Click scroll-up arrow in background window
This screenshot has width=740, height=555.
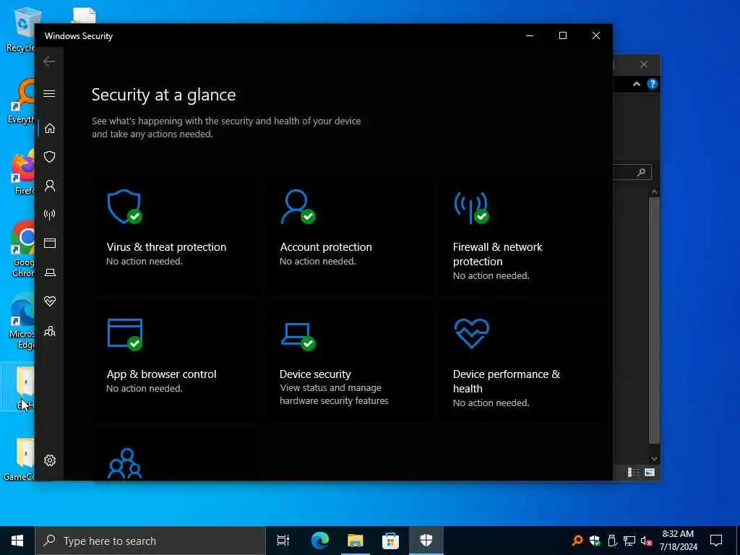(654, 192)
